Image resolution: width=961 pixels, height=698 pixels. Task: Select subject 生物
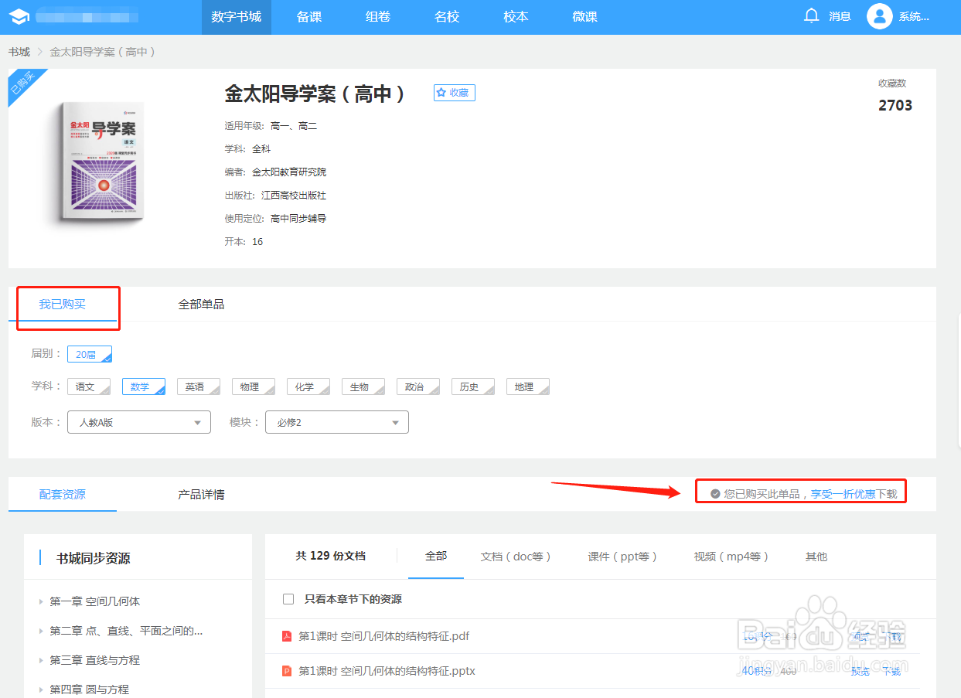(x=363, y=386)
